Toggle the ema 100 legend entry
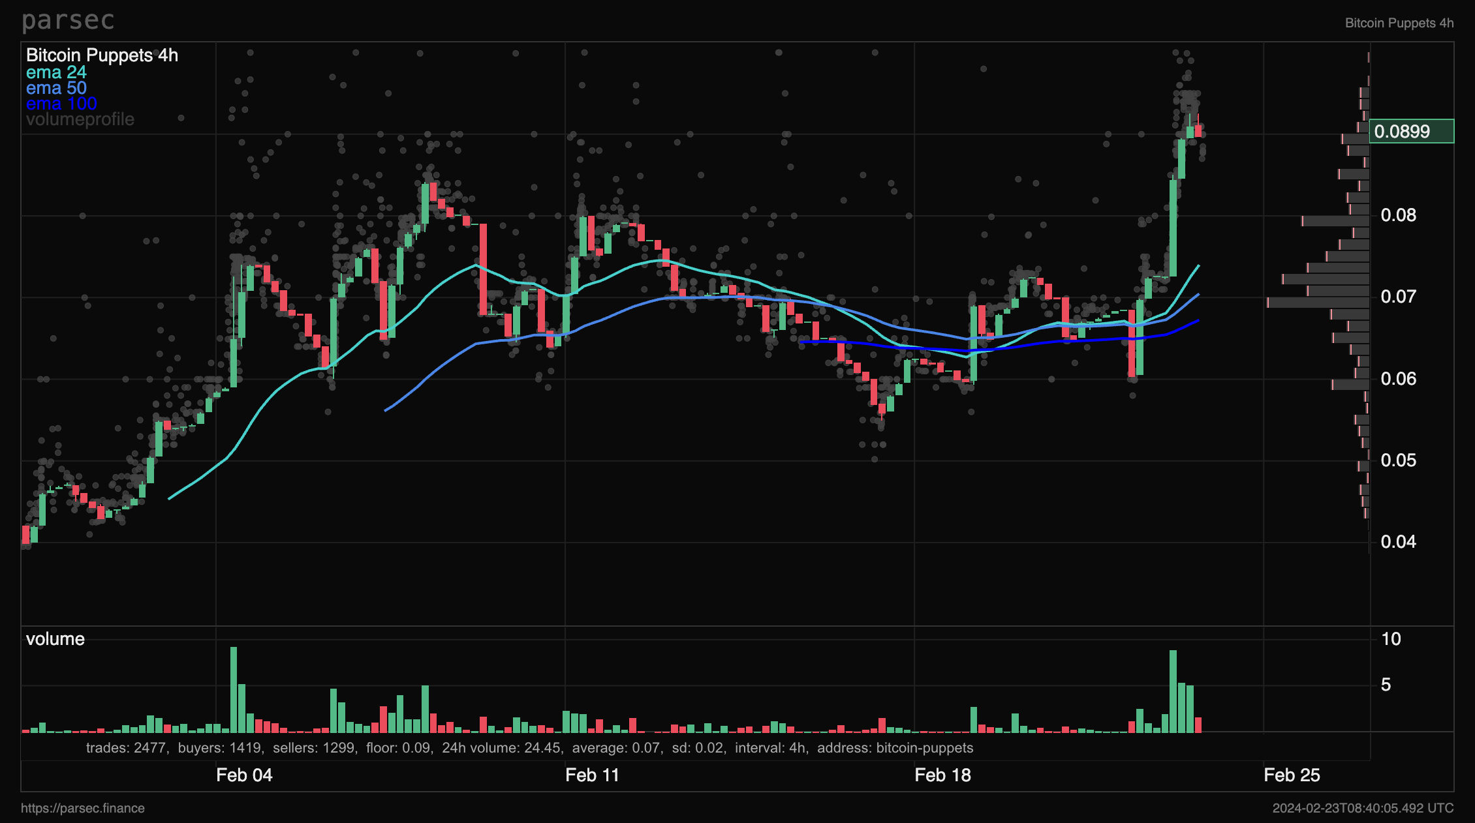The width and height of the screenshot is (1475, 823). tap(61, 104)
